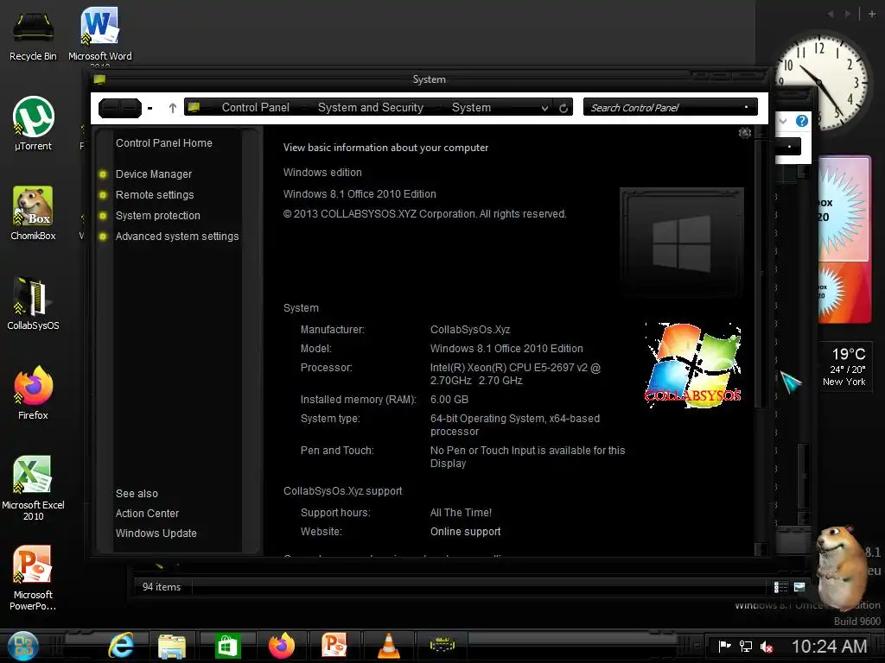Click the Forward button in System window
Screen dimensions: 885x663
click(x=131, y=108)
